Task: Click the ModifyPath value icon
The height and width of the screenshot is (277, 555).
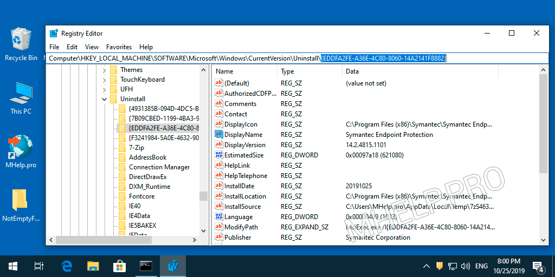Action: click(219, 227)
